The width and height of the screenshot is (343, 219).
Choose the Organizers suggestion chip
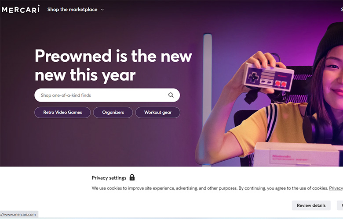pyautogui.click(x=113, y=113)
